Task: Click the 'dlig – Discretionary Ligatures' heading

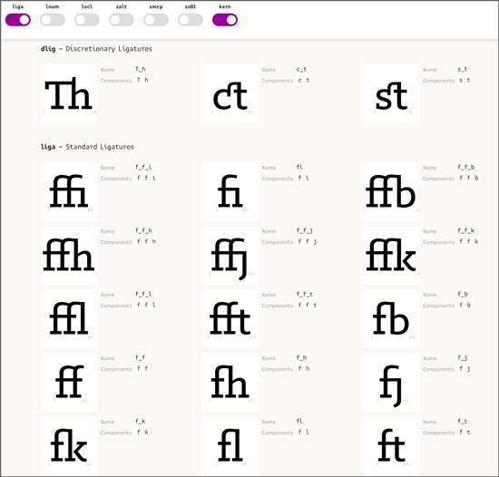Action: click(x=96, y=49)
